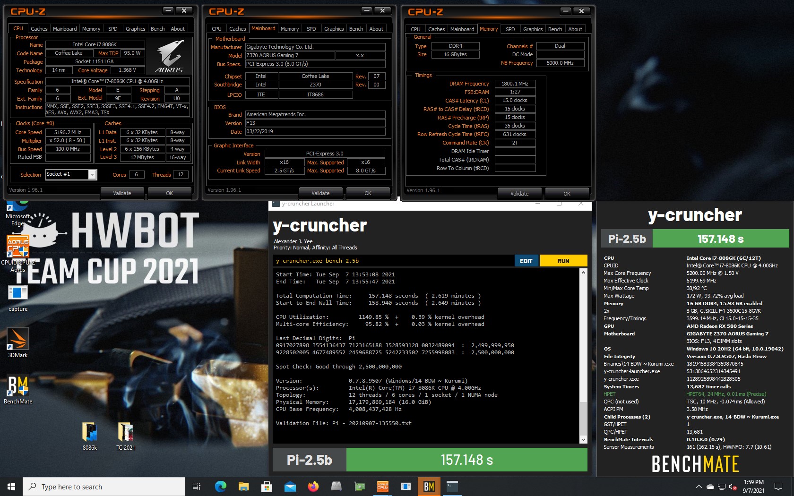
Task: Click Validation File line in y-cruncher output
Action: [344, 423]
